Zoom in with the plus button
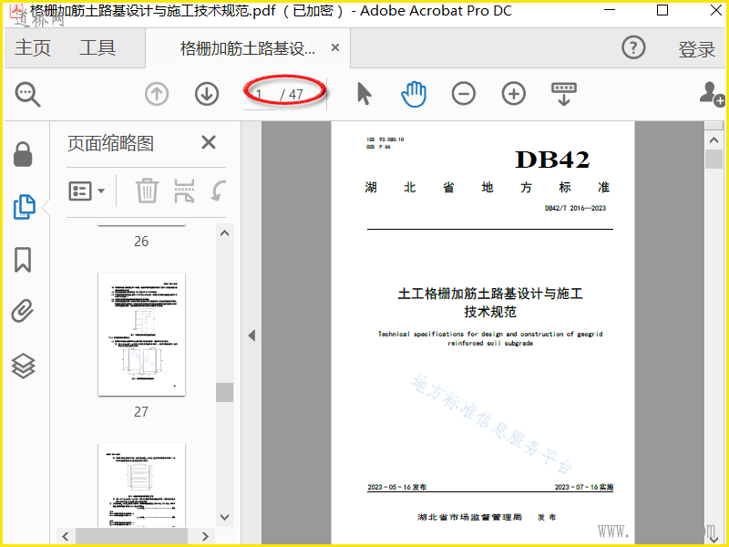This screenshot has height=547, width=729. [x=514, y=94]
